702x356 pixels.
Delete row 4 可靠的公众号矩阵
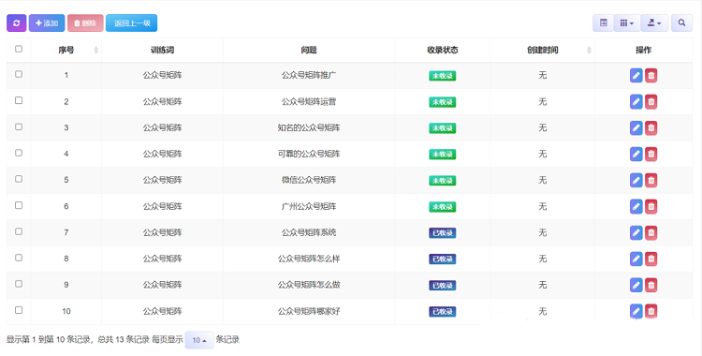pos(651,154)
